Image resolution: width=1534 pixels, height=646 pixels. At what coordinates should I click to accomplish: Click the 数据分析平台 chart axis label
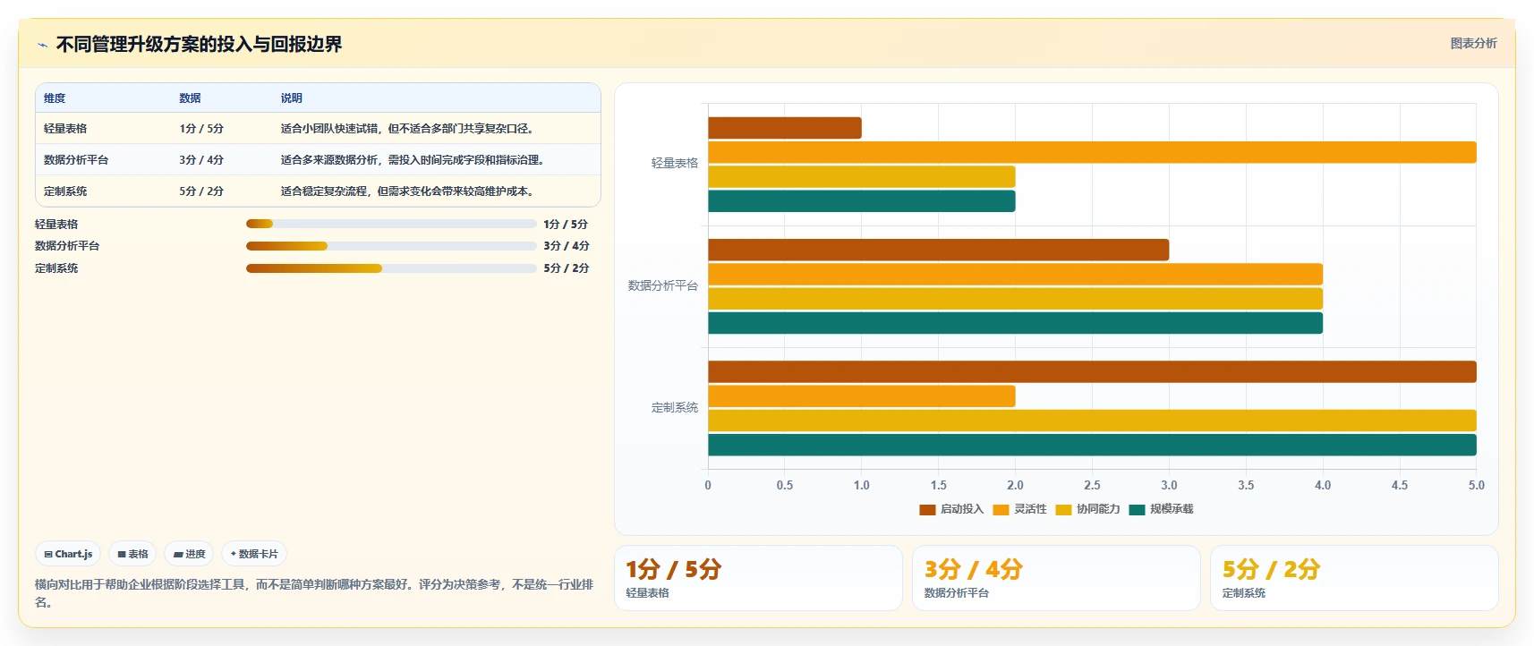(x=663, y=286)
